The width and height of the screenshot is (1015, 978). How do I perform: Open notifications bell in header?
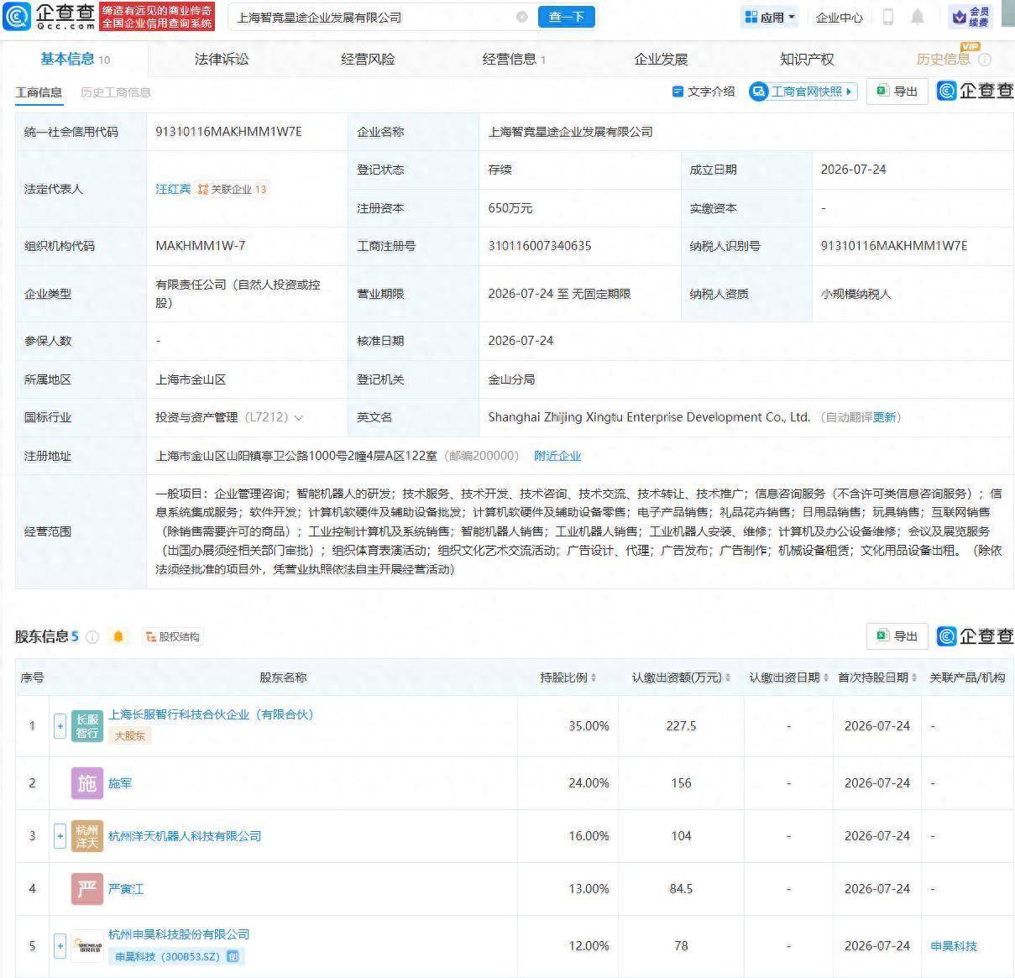pos(918,17)
